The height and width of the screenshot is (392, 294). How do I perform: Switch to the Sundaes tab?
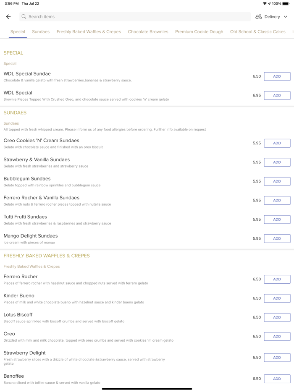41,31
